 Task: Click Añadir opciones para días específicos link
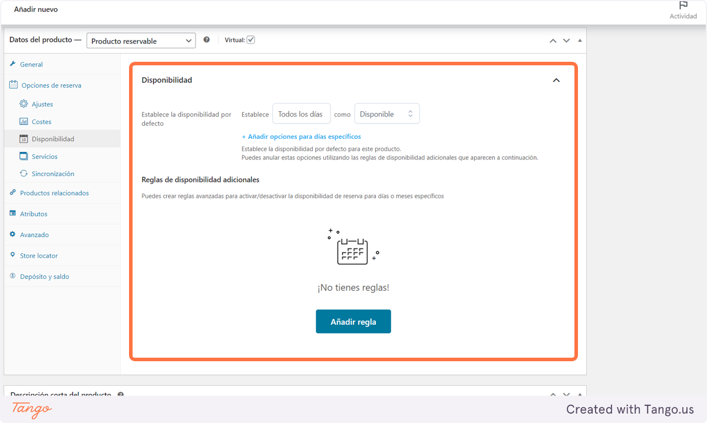(x=301, y=136)
